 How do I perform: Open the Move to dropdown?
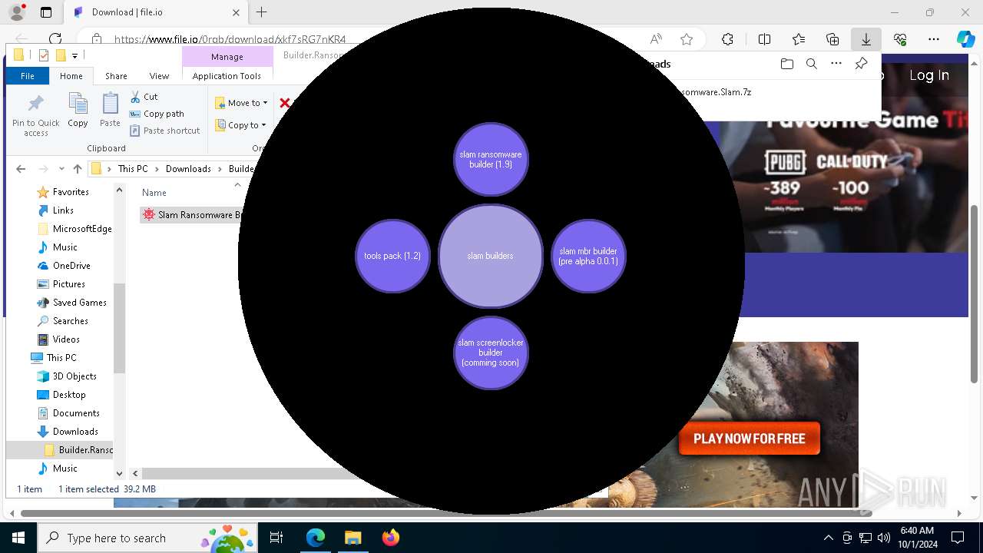[x=241, y=103]
